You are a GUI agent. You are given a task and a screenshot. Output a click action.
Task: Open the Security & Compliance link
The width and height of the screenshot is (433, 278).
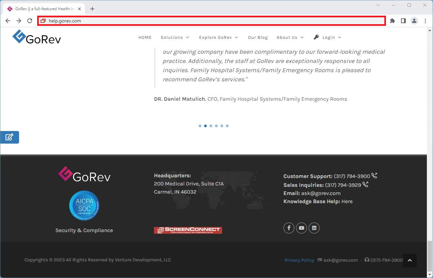click(x=84, y=230)
